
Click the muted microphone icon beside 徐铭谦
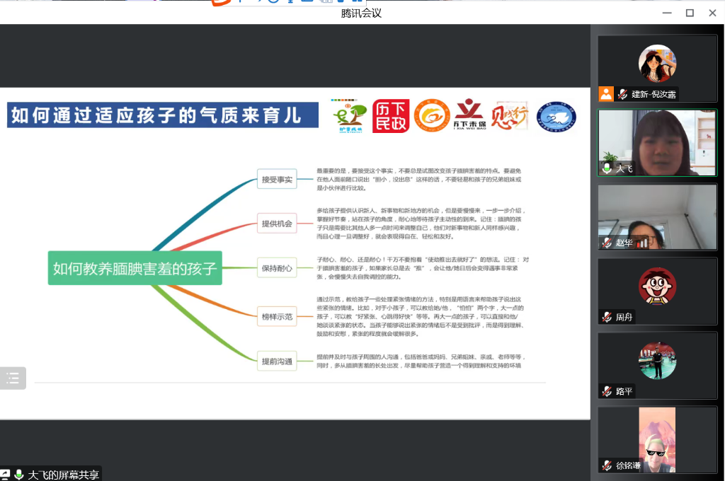[607, 465]
